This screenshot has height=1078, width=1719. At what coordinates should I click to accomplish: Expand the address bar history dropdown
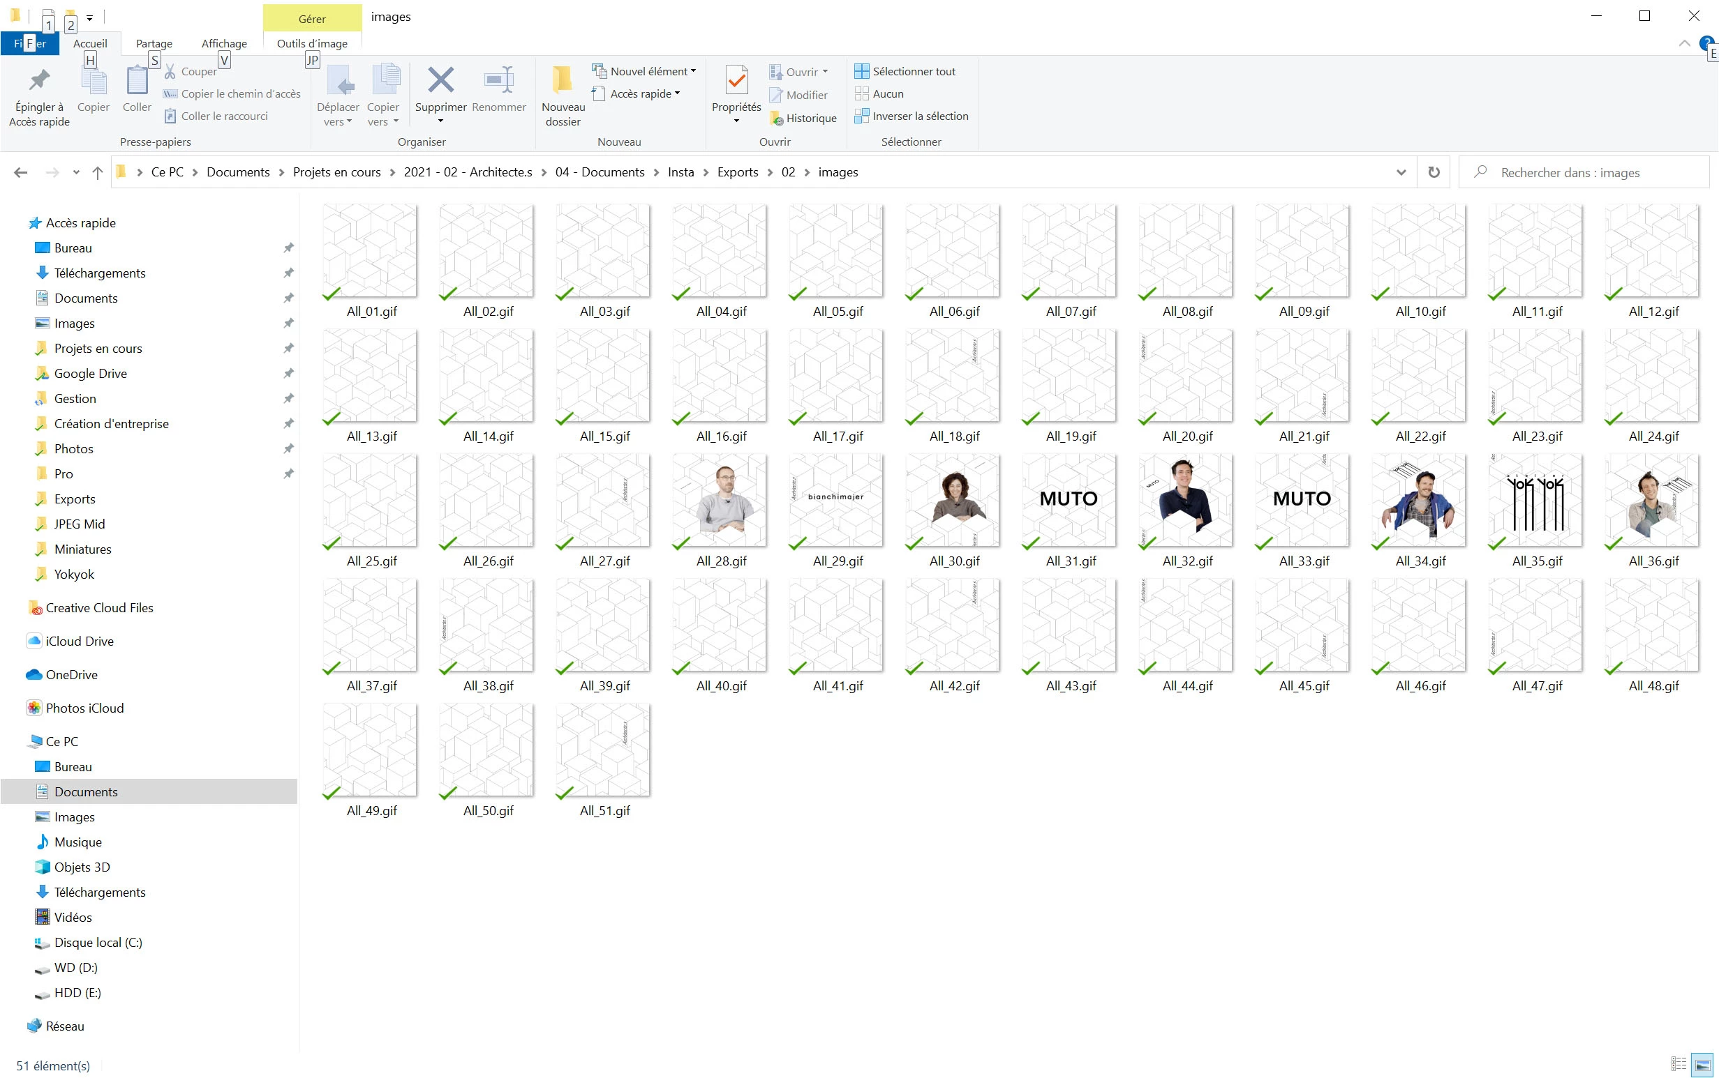(1401, 172)
